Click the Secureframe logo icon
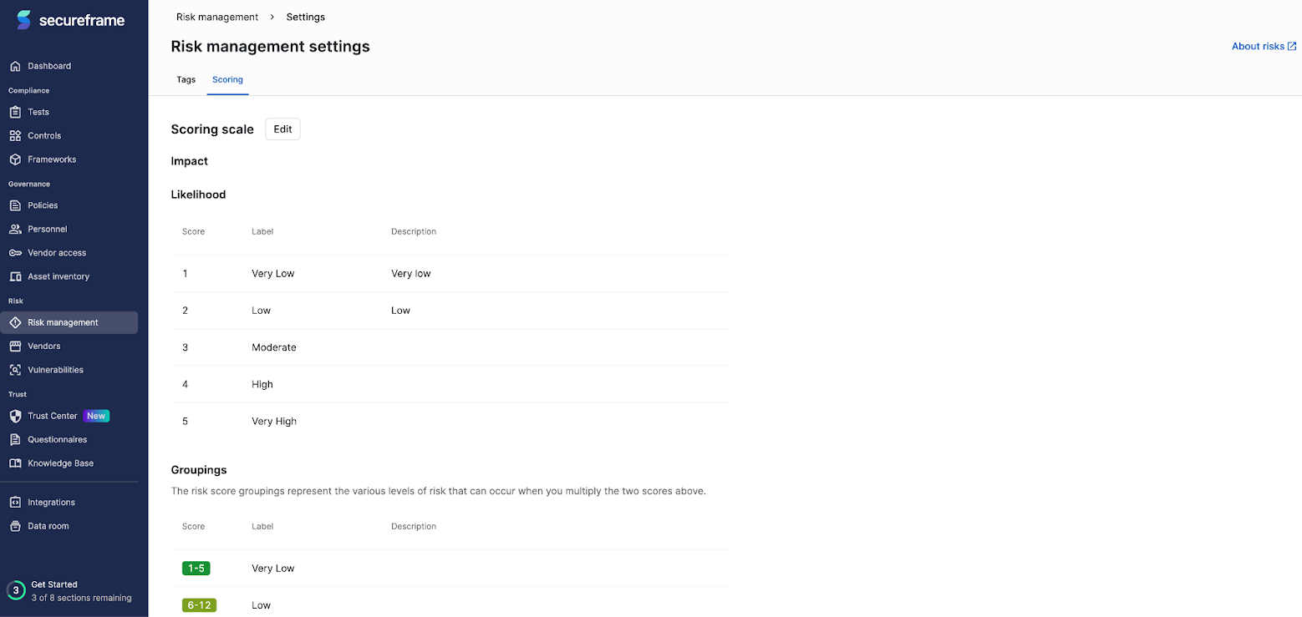This screenshot has width=1302, height=617. [x=23, y=20]
